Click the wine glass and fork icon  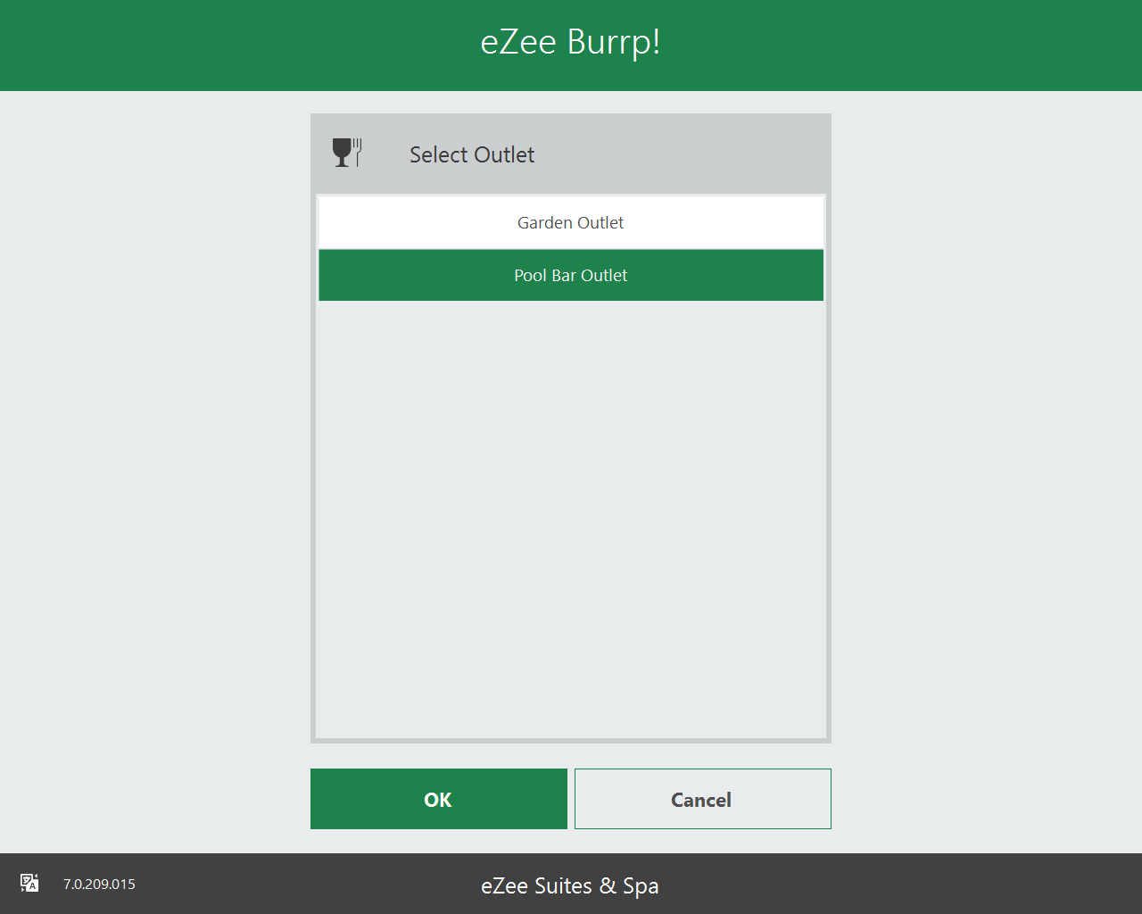tap(346, 153)
